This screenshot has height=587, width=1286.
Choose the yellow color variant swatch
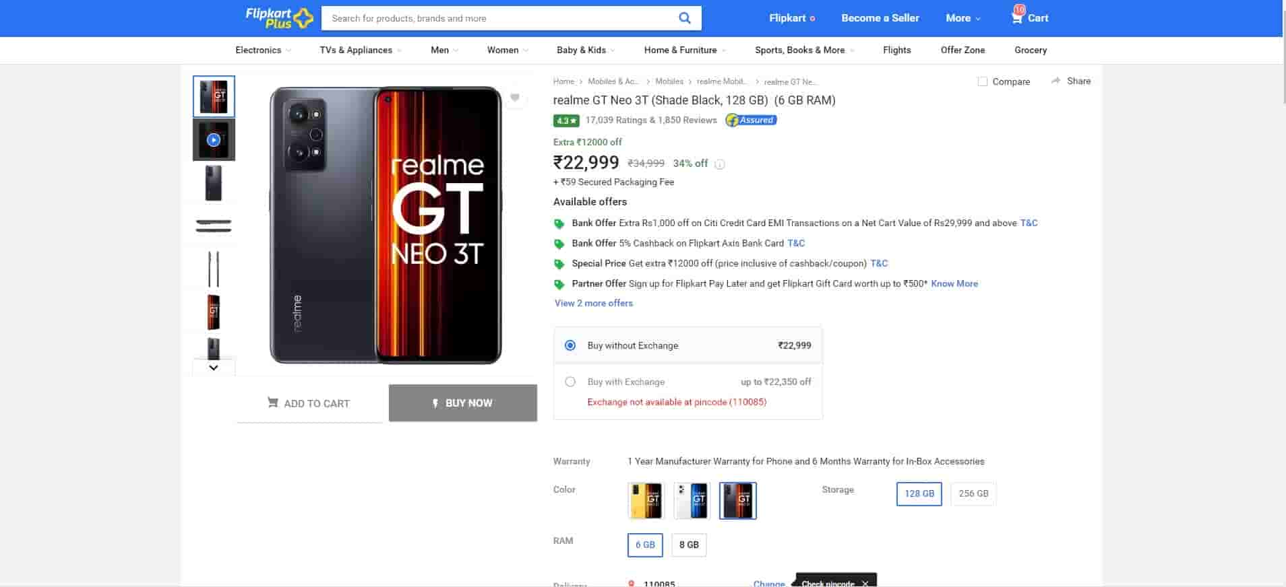pyautogui.click(x=645, y=501)
